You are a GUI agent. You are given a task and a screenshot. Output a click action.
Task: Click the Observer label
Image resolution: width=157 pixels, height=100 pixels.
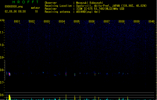click(x=51, y=3)
